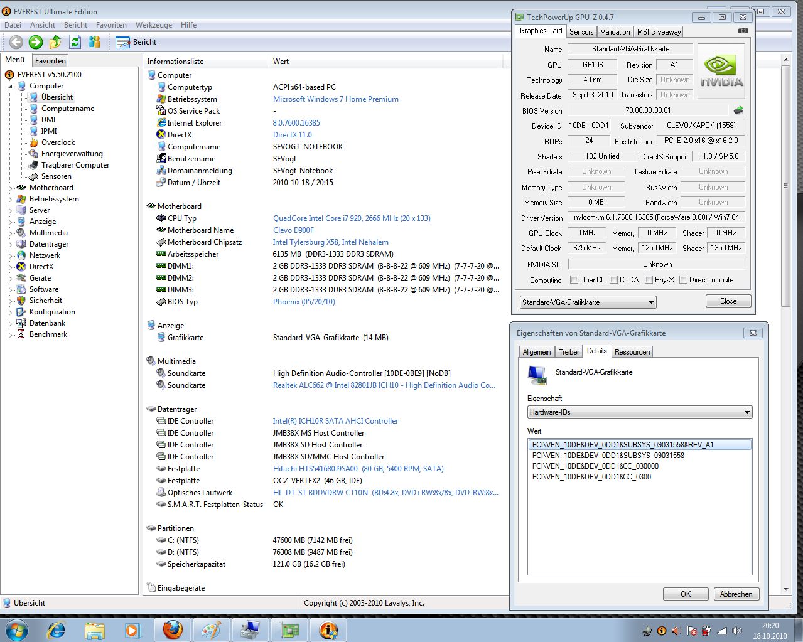Screen dimensions: 803x642
Task: Go forward with the green forward arrow
Action: point(36,42)
